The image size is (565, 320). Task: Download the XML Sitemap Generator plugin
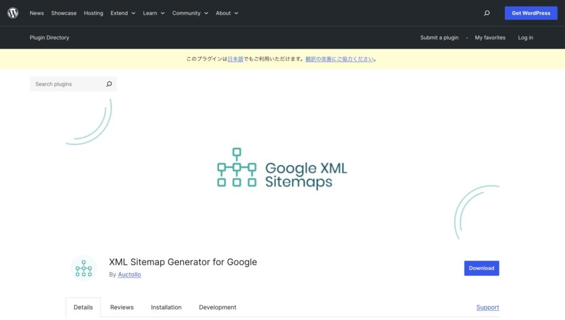click(481, 268)
